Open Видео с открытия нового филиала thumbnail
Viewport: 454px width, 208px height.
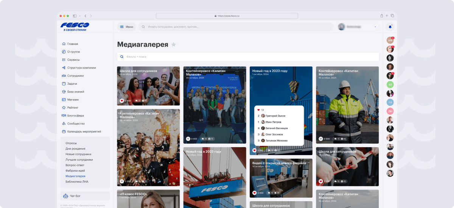(281, 178)
